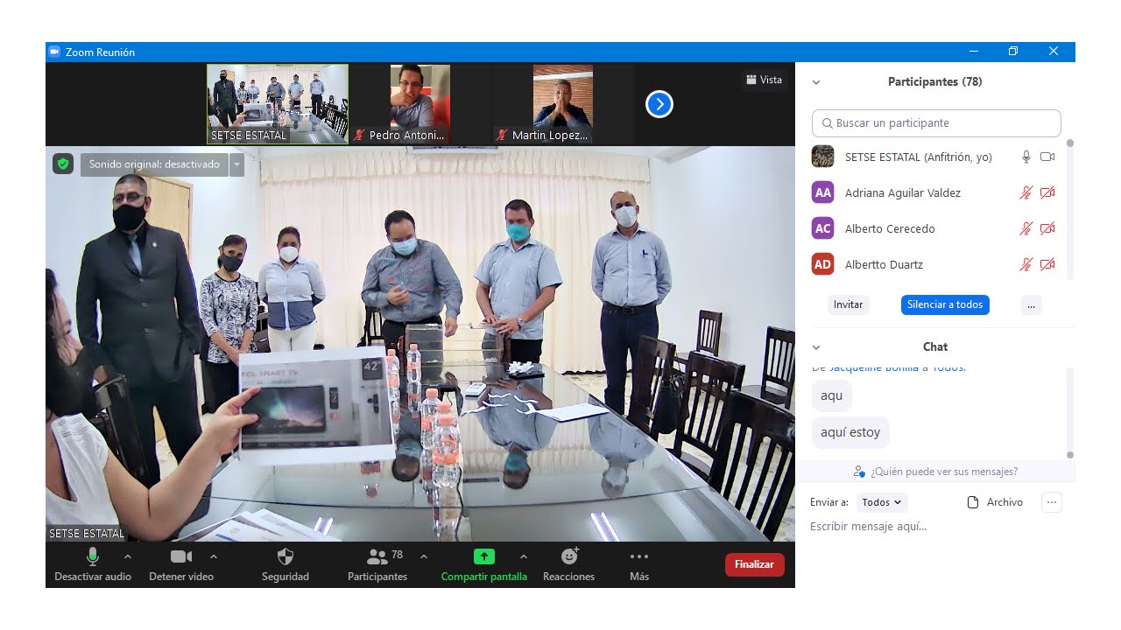Click the AD avatar of Albertto Duartz
Viewport: 1121px width, 630px height.
pos(822,264)
